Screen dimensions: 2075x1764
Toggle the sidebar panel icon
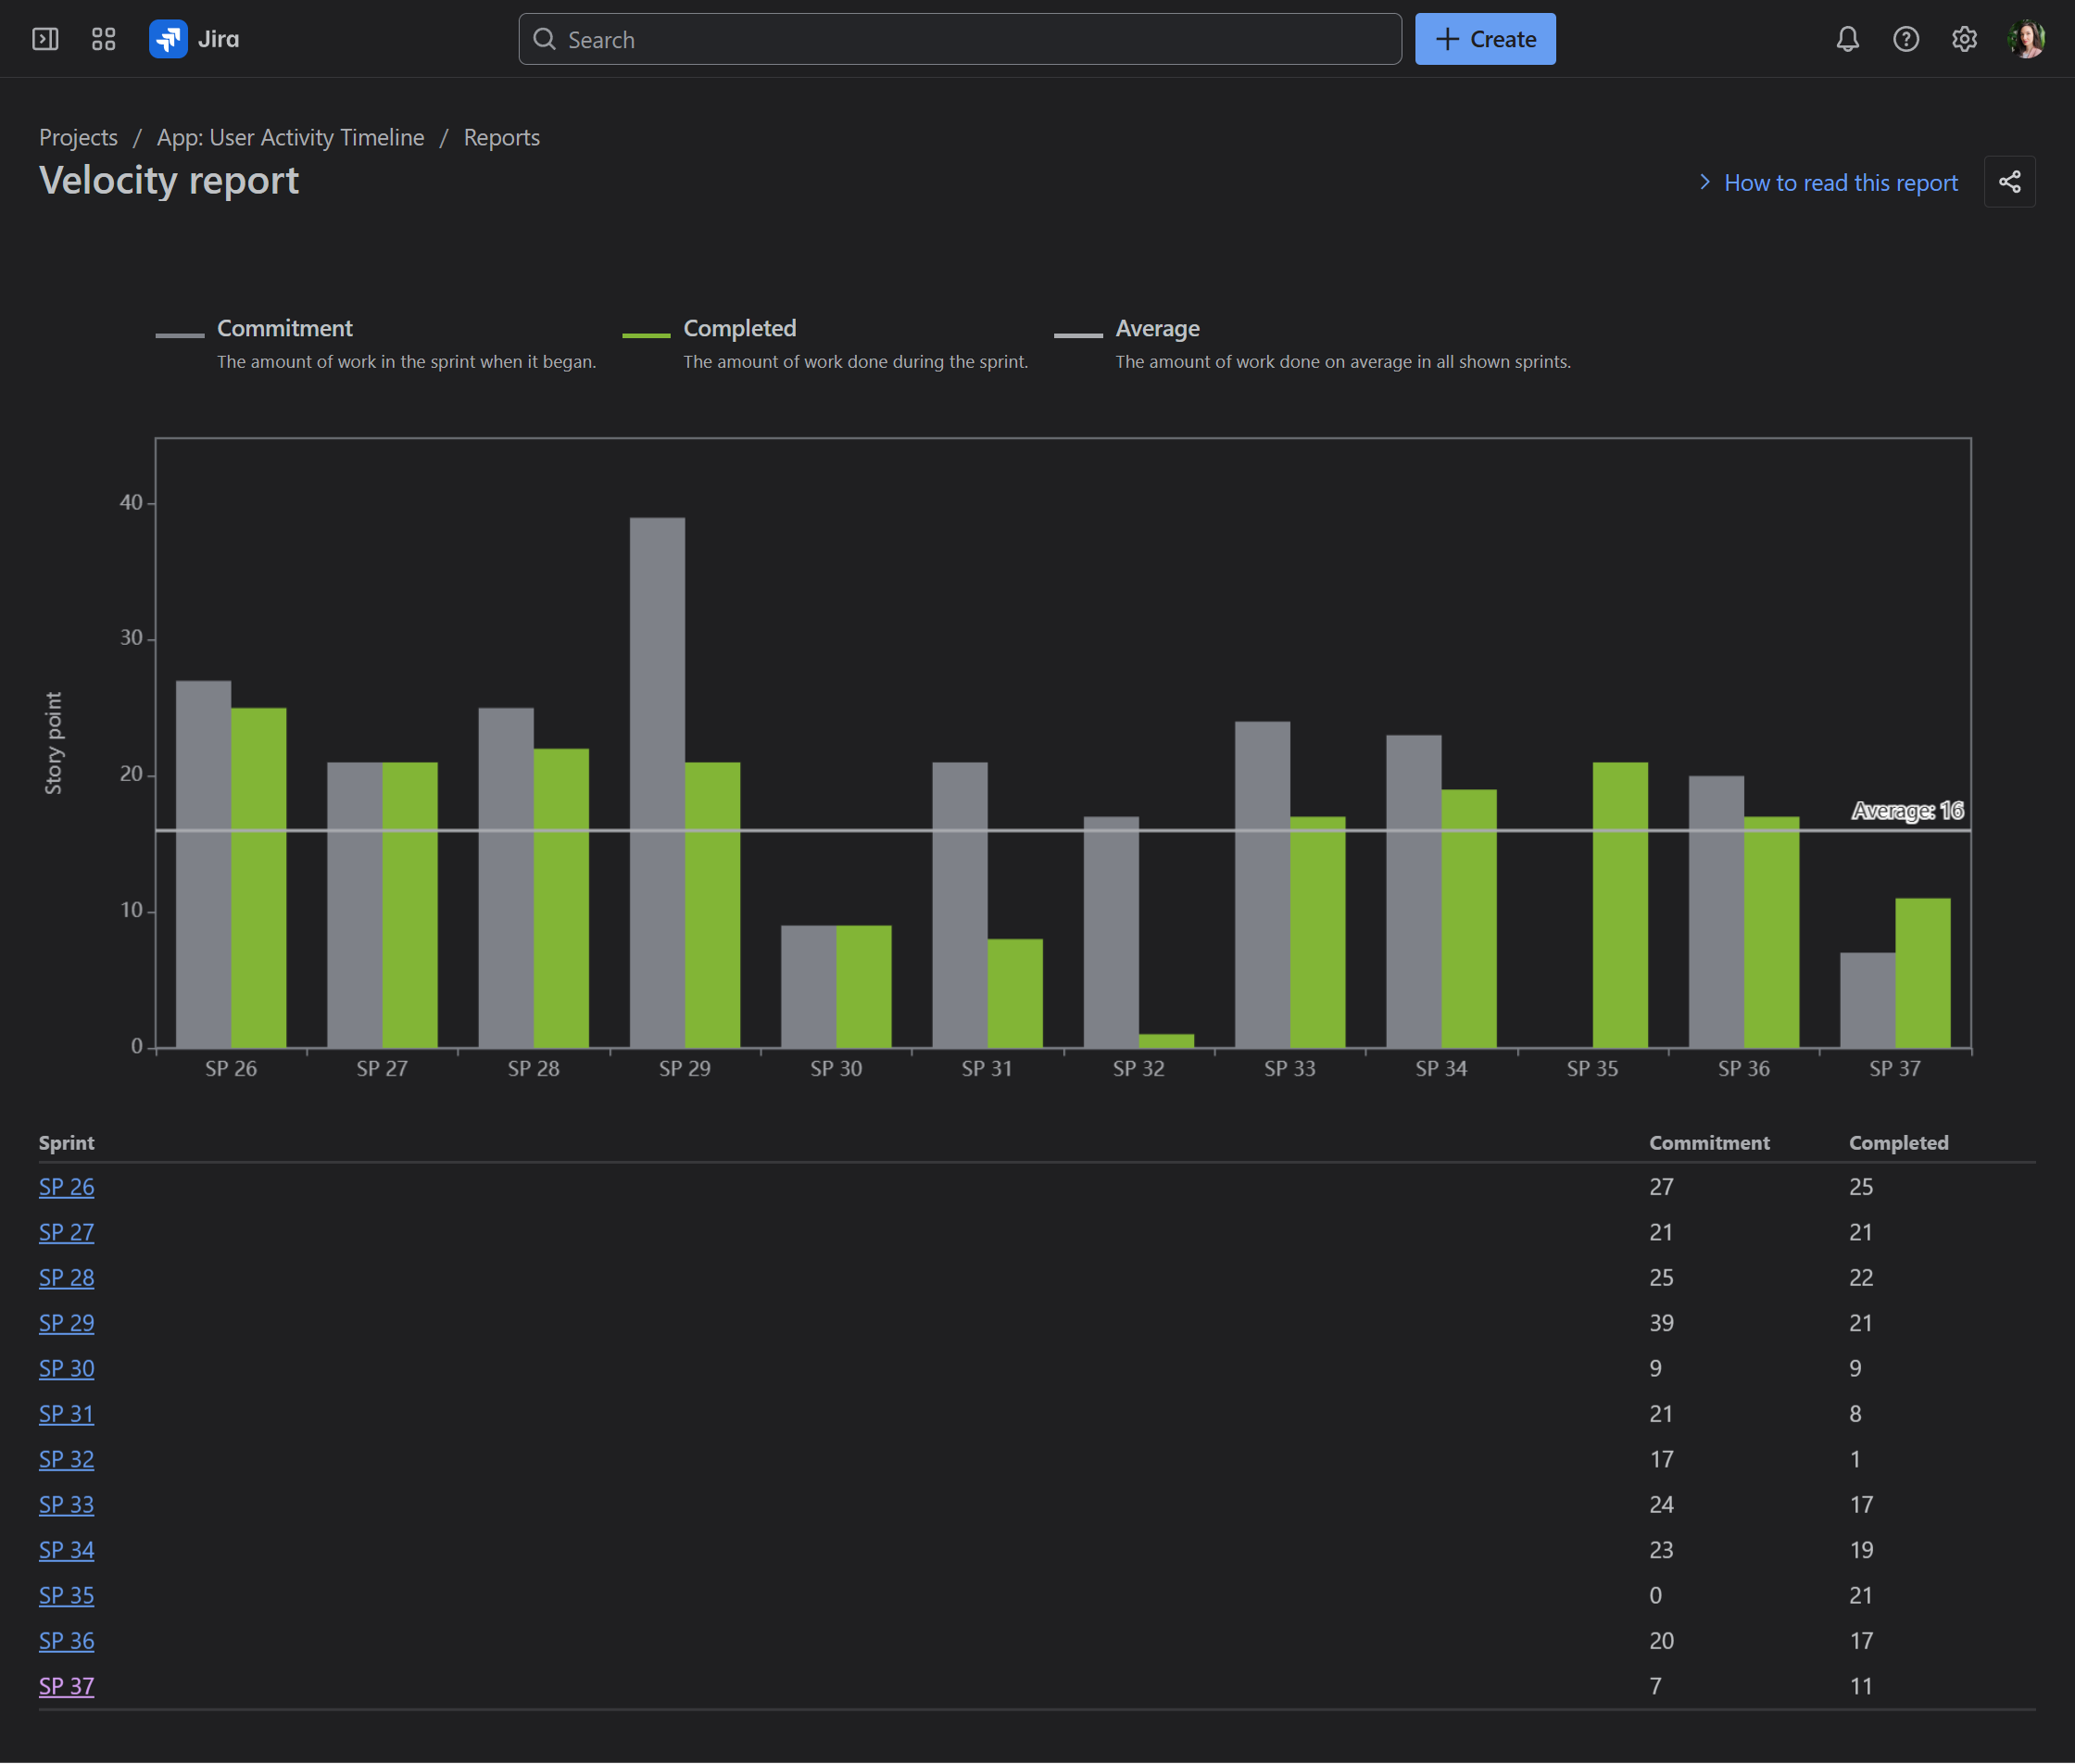coord(45,39)
